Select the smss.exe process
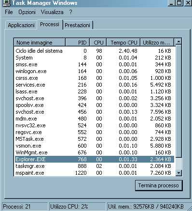Viewport: 192px width, 211px height. pos(94,64)
